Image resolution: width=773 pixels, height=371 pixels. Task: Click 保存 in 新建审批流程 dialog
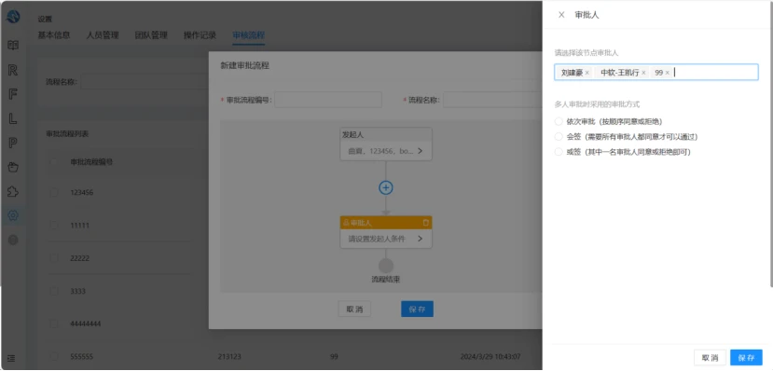point(417,309)
